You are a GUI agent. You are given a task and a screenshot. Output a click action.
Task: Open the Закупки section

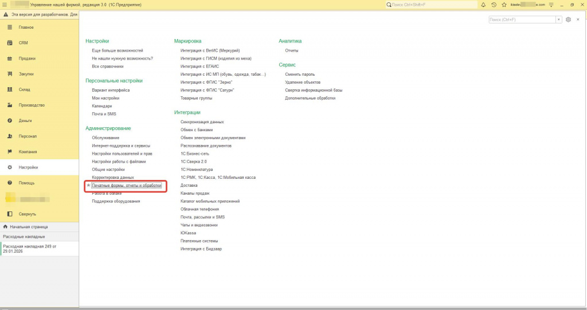click(40, 74)
